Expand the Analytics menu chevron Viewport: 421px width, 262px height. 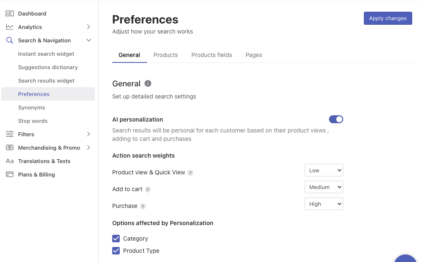coord(88,27)
